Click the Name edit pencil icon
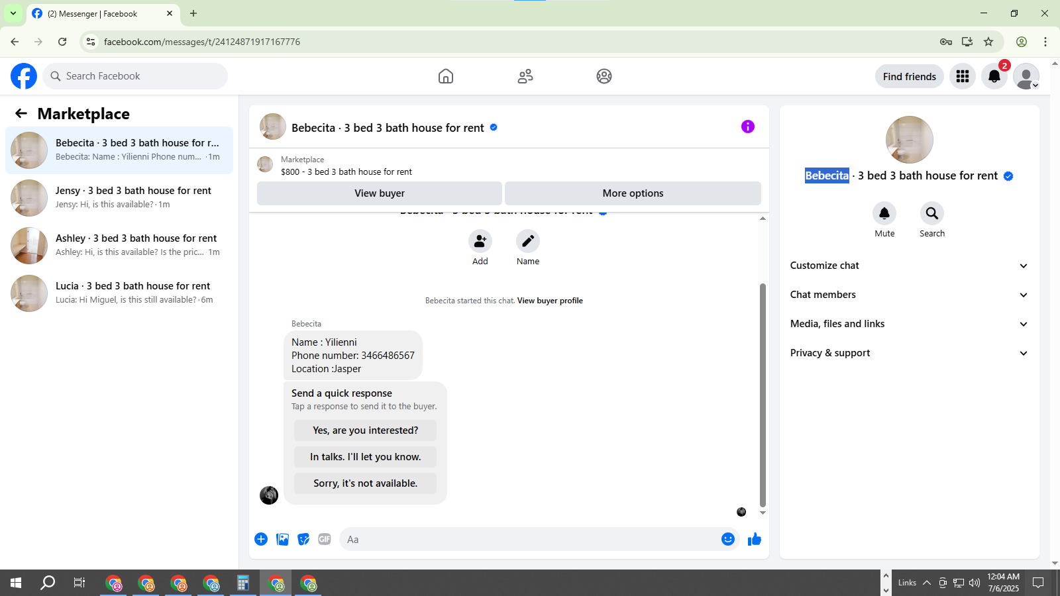The image size is (1060, 596). tap(528, 241)
